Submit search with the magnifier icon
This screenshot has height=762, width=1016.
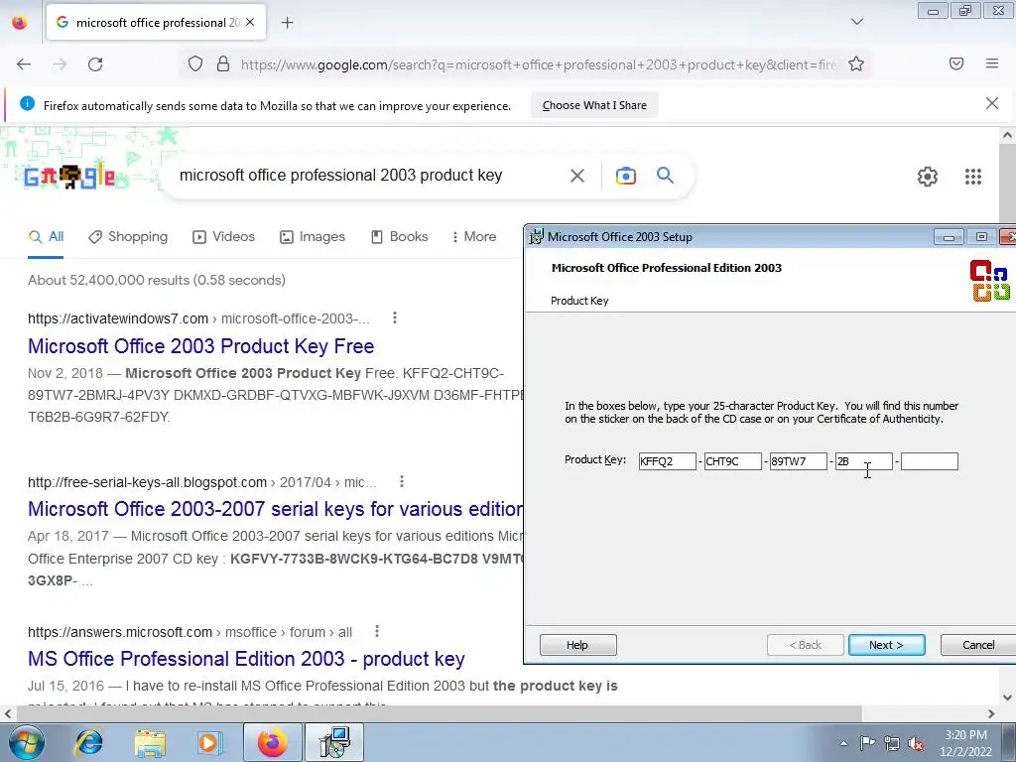[665, 175]
